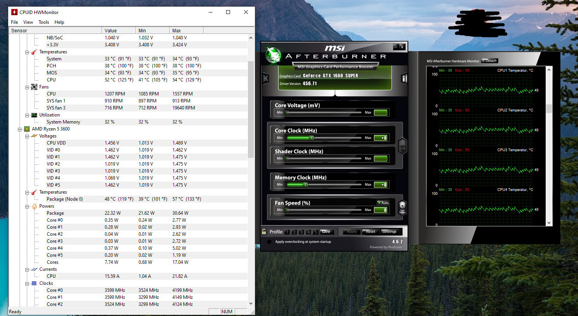Screen dimensions: 578x316
Task: Minimize the MSI Afterburner window
Action: [x=395, y=47]
